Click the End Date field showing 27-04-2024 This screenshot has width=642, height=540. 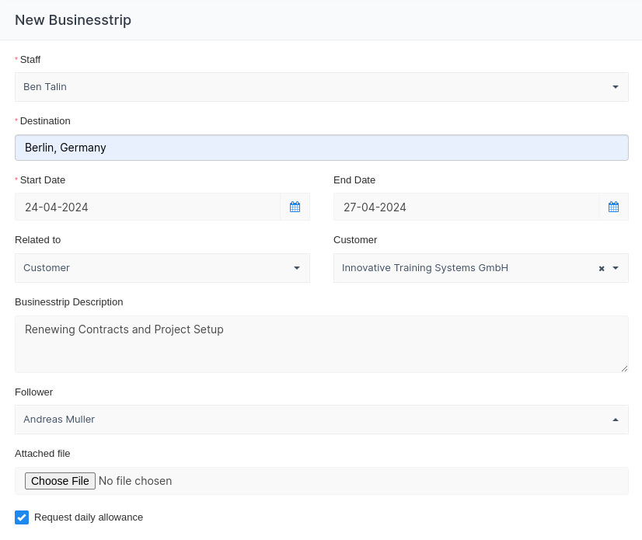click(466, 207)
